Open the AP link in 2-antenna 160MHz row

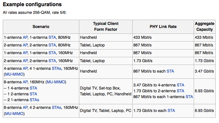tap(25, 61)
